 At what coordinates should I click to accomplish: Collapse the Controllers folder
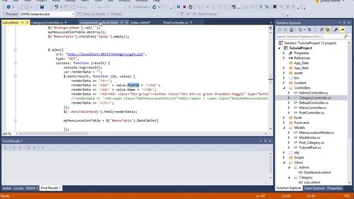click(284, 88)
